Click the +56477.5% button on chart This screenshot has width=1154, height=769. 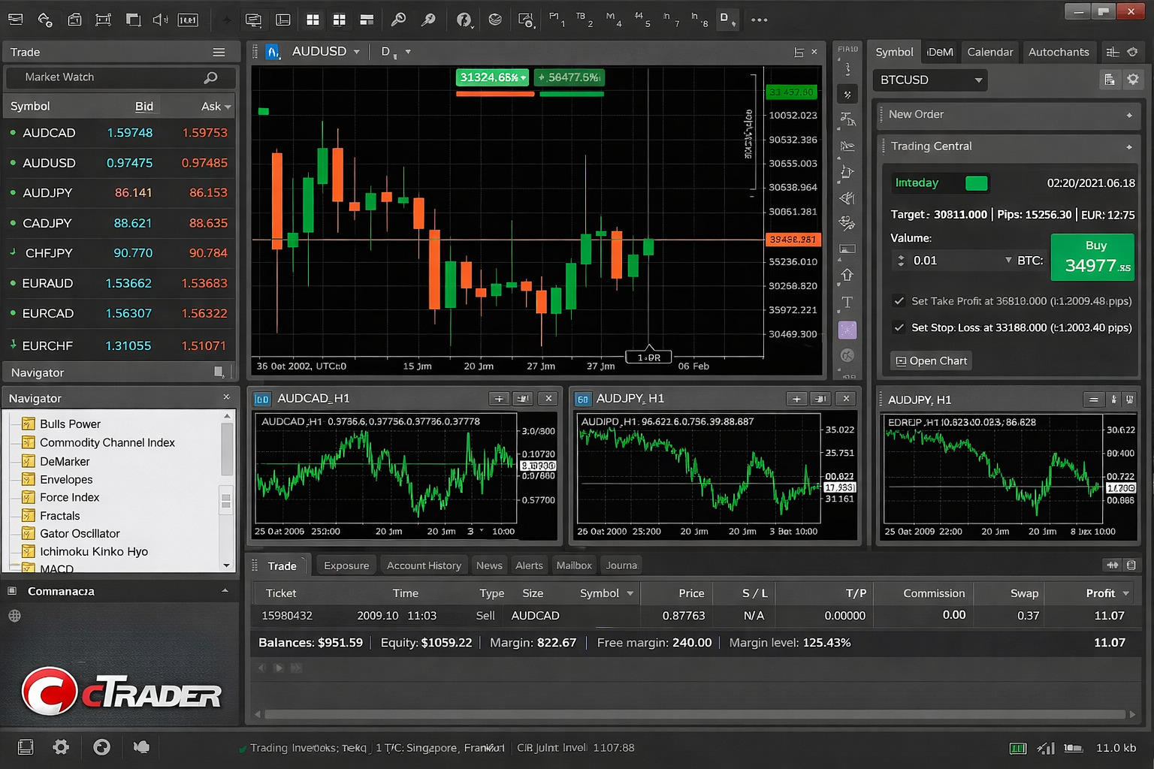pyautogui.click(x=569, y=77)
